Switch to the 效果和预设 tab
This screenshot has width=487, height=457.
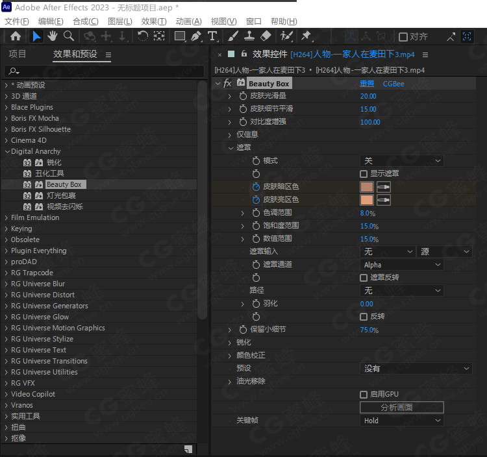[x=75, y=54]
